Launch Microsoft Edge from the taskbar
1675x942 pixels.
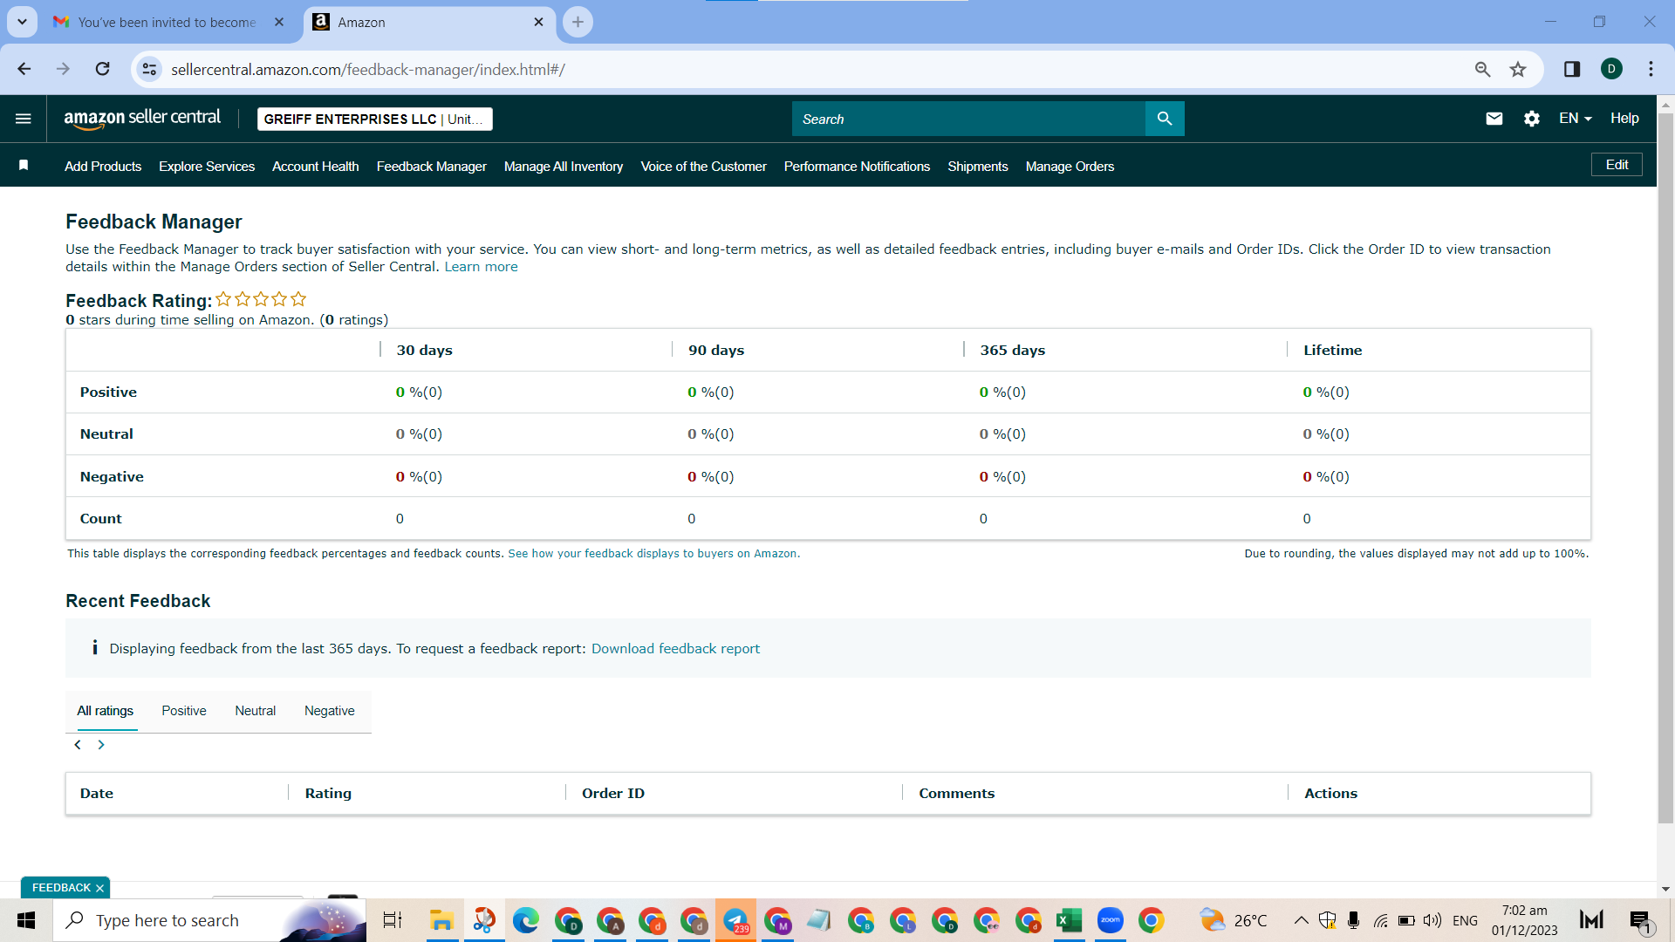[526, 920]
